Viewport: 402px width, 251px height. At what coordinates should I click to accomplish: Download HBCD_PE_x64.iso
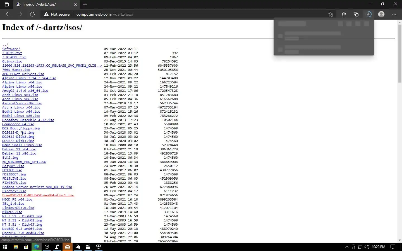point(17,199)
